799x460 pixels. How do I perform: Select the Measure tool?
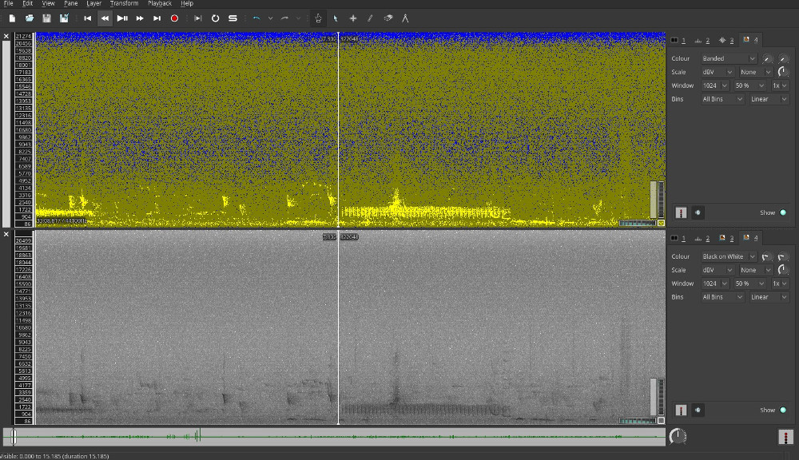pos(405,18)
